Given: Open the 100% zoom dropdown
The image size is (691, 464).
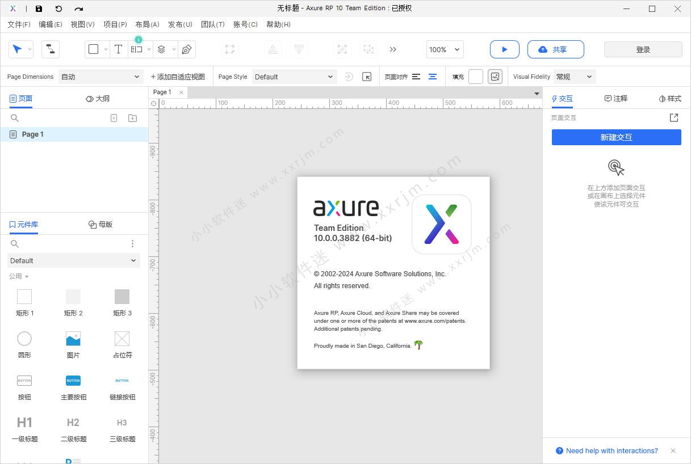Looking at the screenshot, I should (445, 49).
